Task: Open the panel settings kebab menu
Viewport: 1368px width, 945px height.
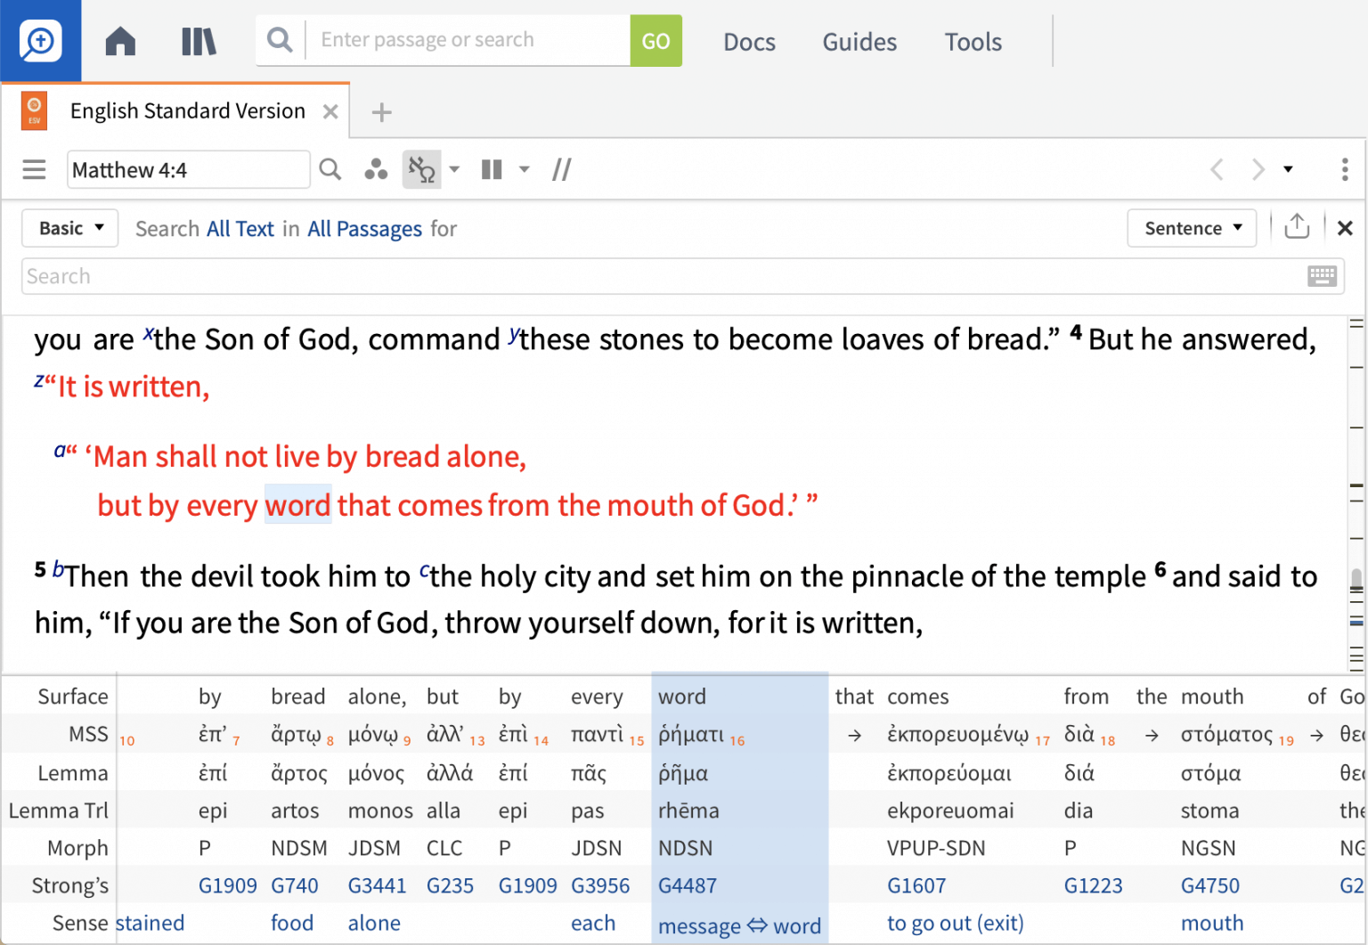Action: point(1345,169)
